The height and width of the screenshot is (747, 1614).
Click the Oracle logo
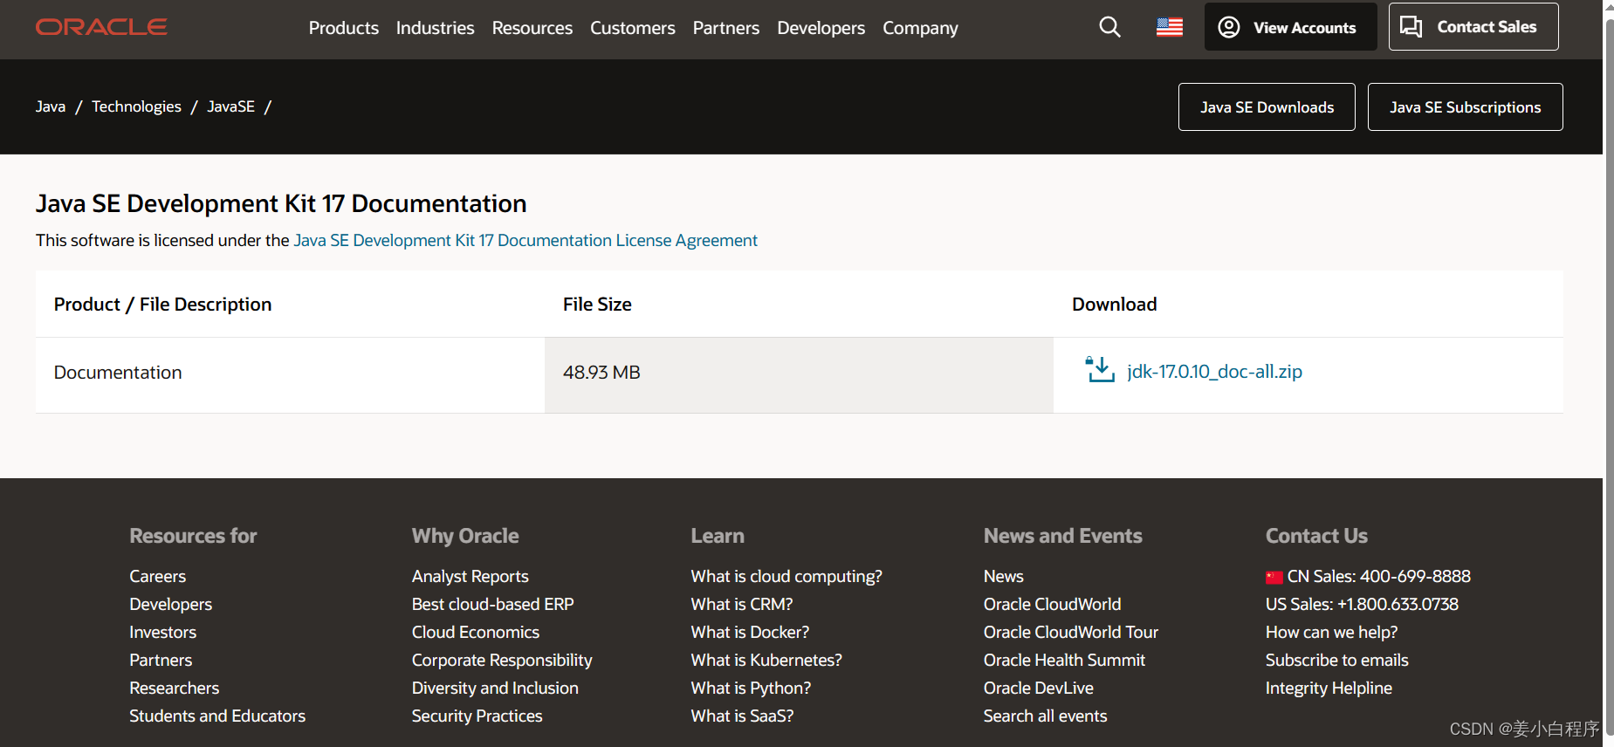tap(101, 27)
